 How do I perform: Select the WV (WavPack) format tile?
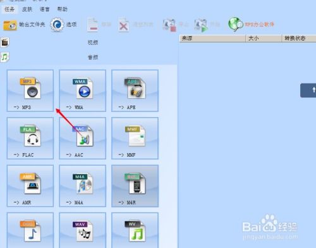click(x=135, y=230)
